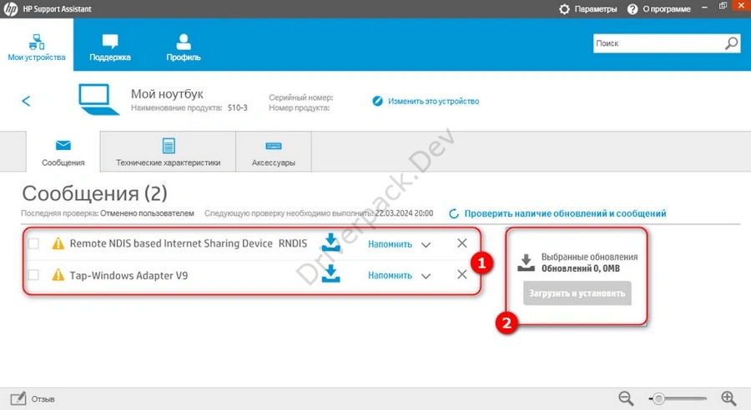Open the Профиль section
Image resolution: width=751 pixels, height=410 pixels.
tap(183, 47)
